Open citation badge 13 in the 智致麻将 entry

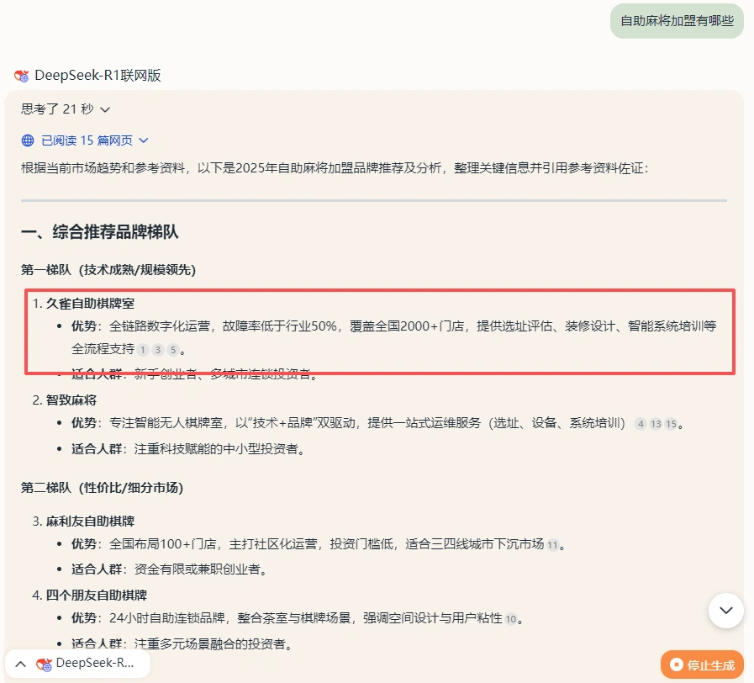pyautogui.click(x=656, y=424)
